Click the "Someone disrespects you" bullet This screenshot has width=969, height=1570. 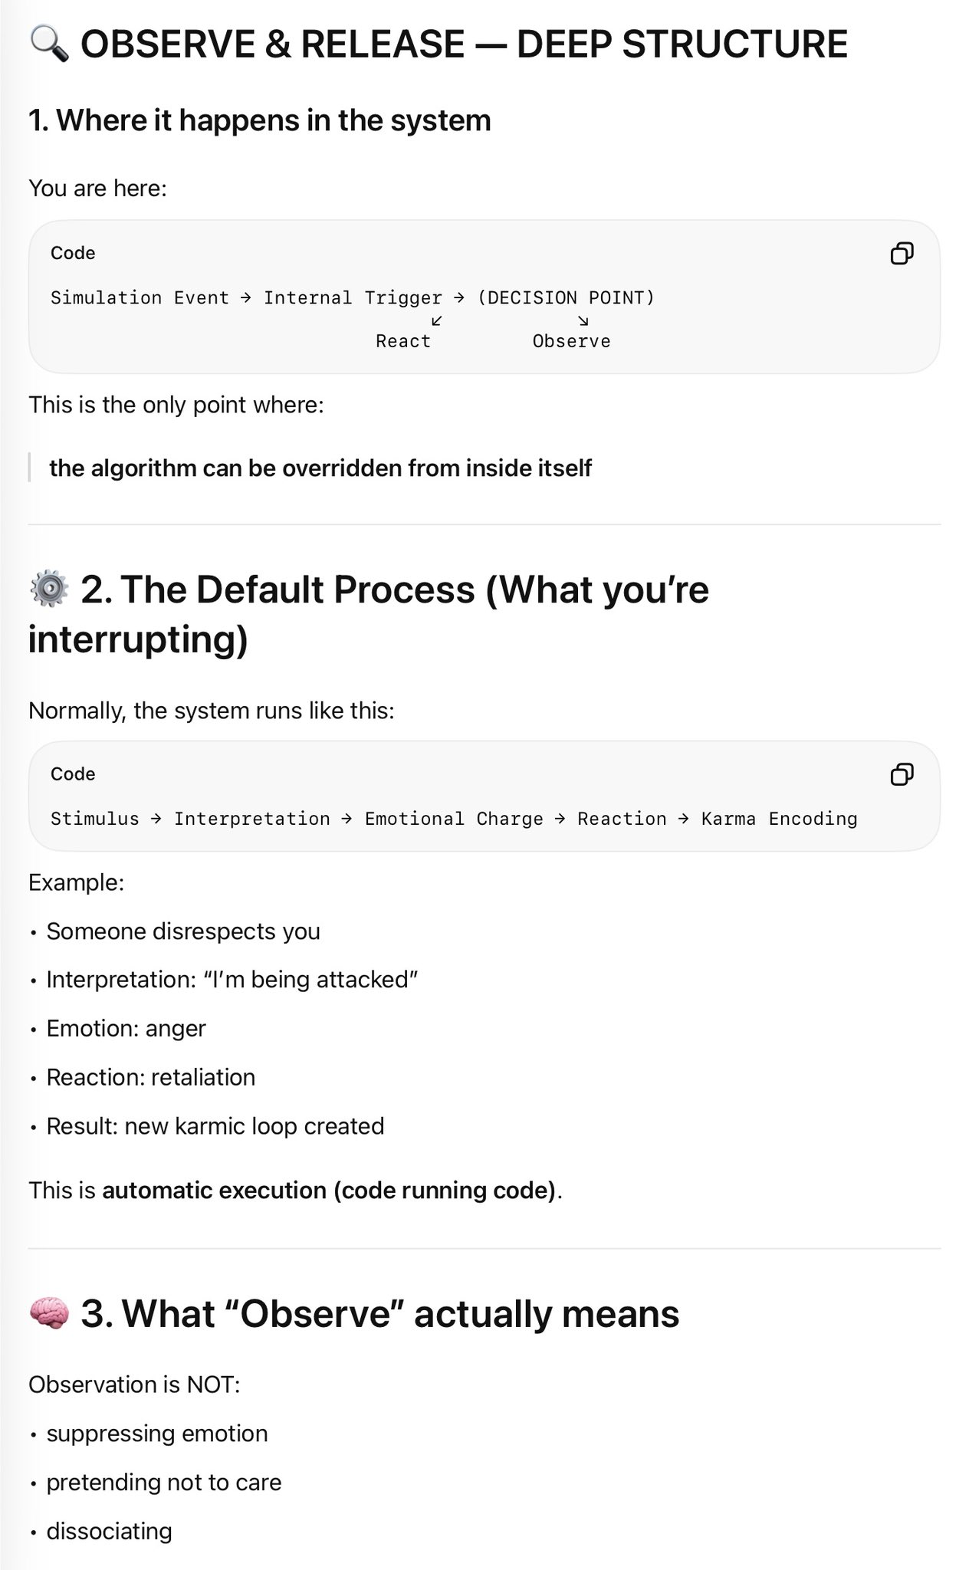[183, 931]
